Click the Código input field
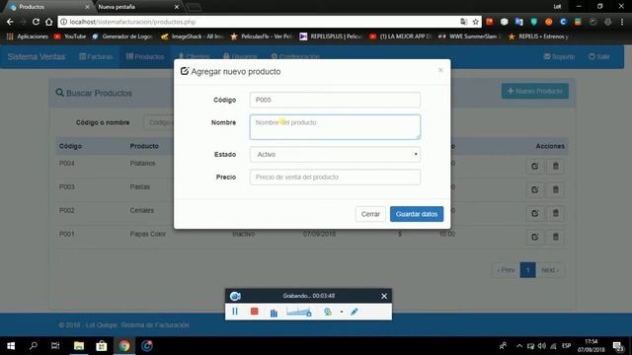Screen dimensions: 632x355 [335, 100]
